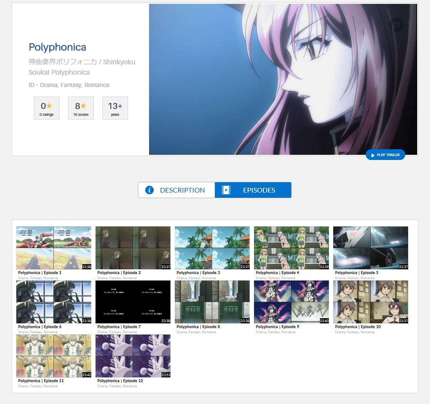Viewport: 430px width, 404px height.
Task: Click the Polyphonica series title heading
Action: (57, 47)
